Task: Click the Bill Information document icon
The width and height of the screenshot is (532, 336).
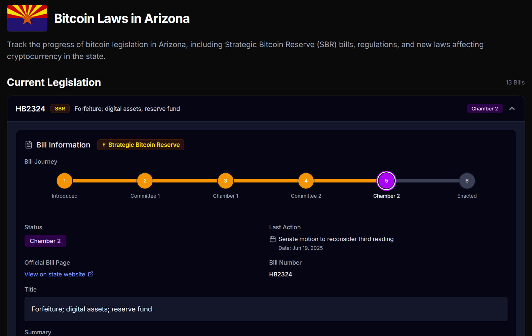Action: click(29, 145)
